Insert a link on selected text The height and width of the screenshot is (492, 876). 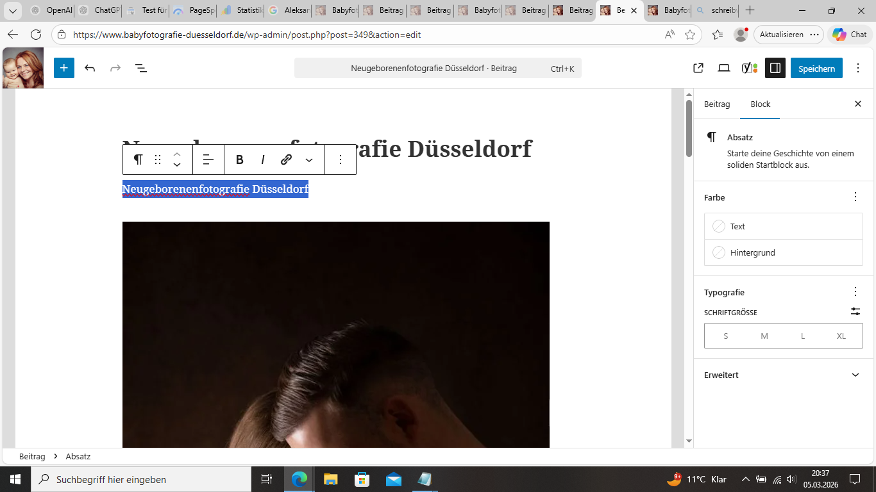286,160
